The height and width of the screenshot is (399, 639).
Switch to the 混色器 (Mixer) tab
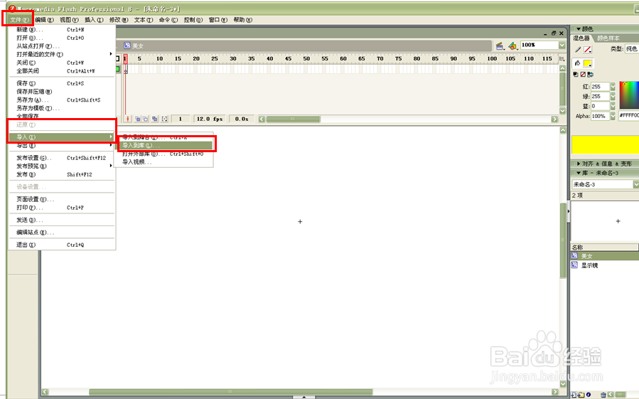click(x=581, y=38)
